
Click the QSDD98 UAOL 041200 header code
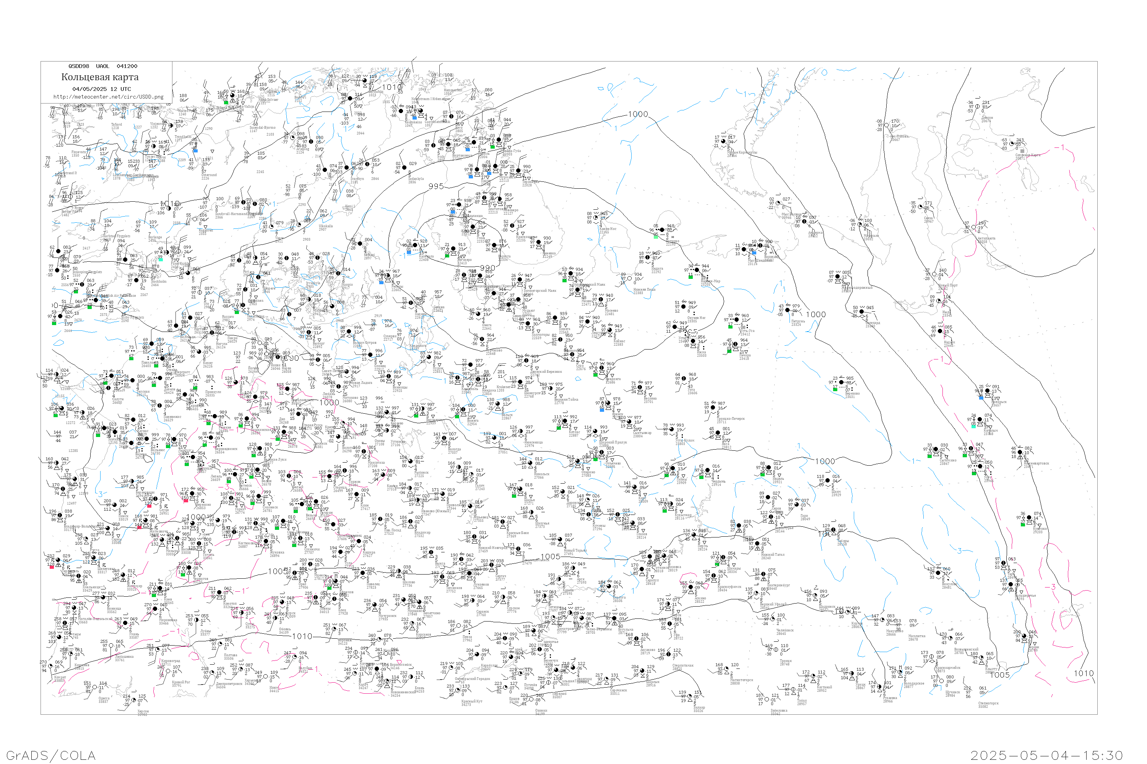point(102,66)
